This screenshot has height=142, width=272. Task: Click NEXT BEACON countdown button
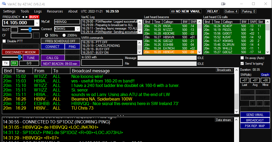[60, 64]
